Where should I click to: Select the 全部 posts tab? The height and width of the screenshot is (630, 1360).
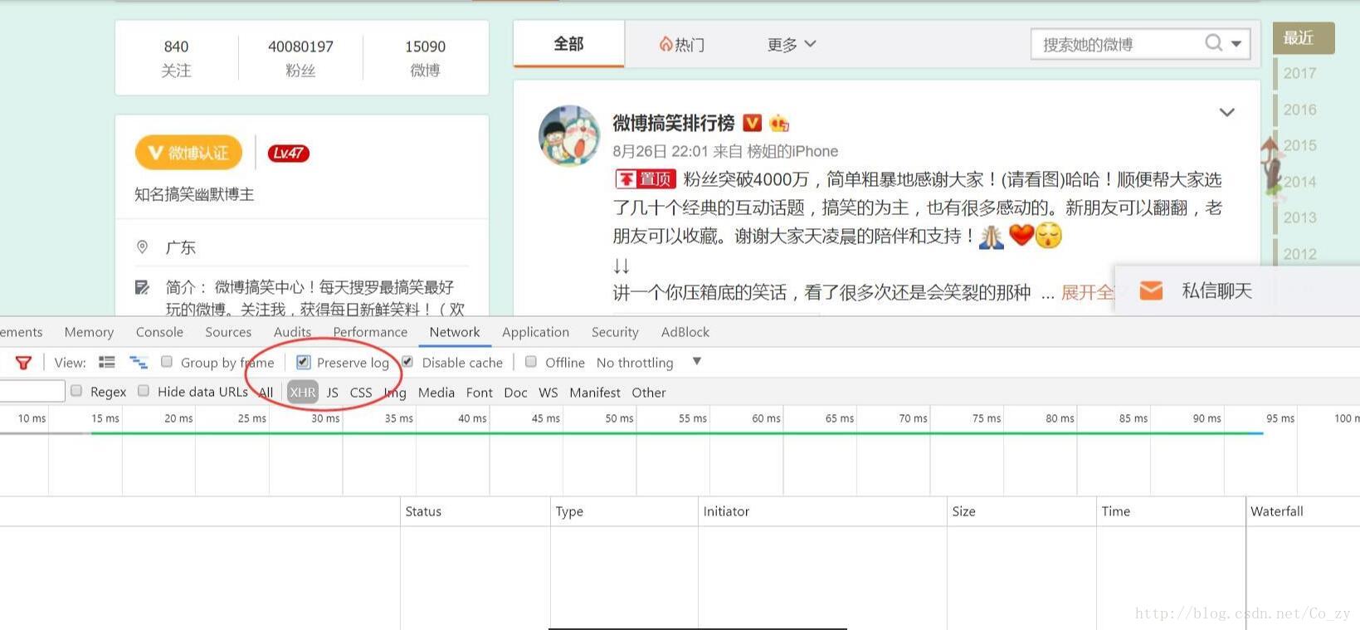[x=569, y=44]
